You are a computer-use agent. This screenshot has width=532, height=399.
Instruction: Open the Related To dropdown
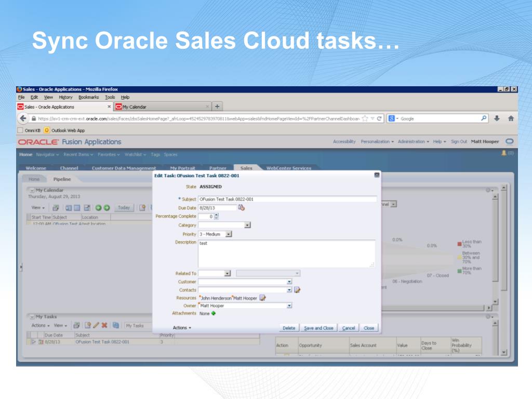[x=228, y=273]
